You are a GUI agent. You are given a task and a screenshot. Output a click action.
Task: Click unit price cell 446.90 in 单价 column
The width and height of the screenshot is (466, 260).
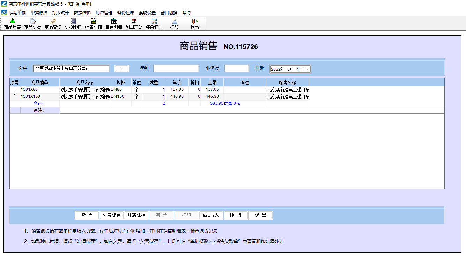[177, 96]
